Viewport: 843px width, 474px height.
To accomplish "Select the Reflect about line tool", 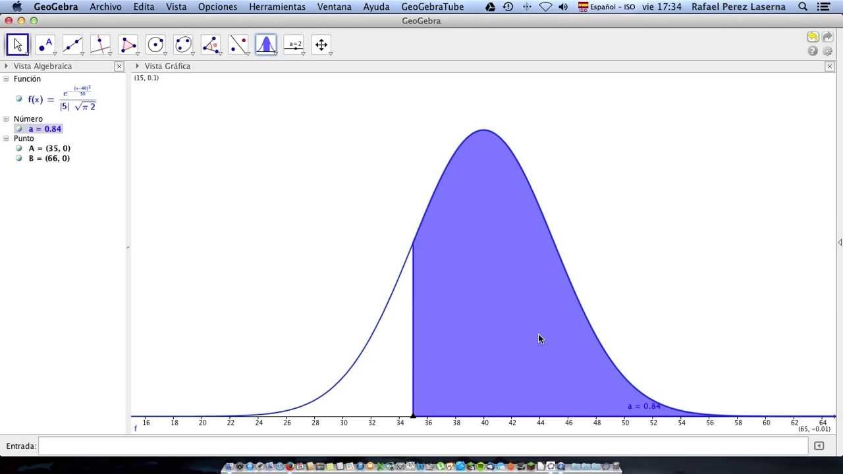I will (238, 45).
